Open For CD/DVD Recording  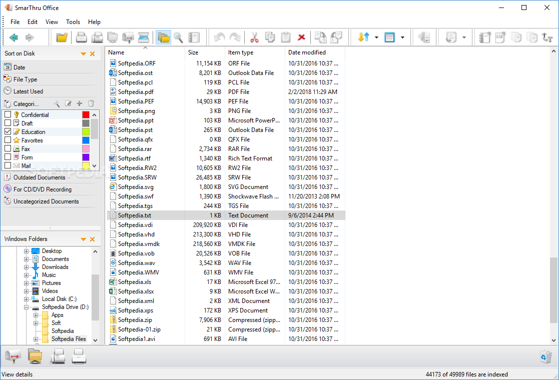coord(52,189)
